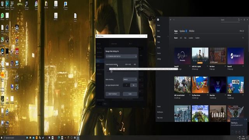
Task: Open the WhatsApp desktop icon
Action: tap(2, 16)
